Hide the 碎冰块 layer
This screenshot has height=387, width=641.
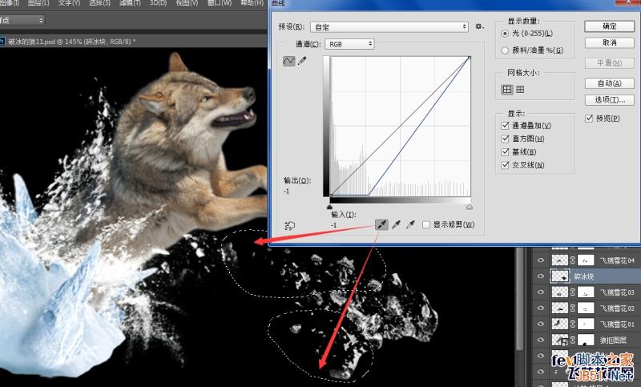click(540, 276)
